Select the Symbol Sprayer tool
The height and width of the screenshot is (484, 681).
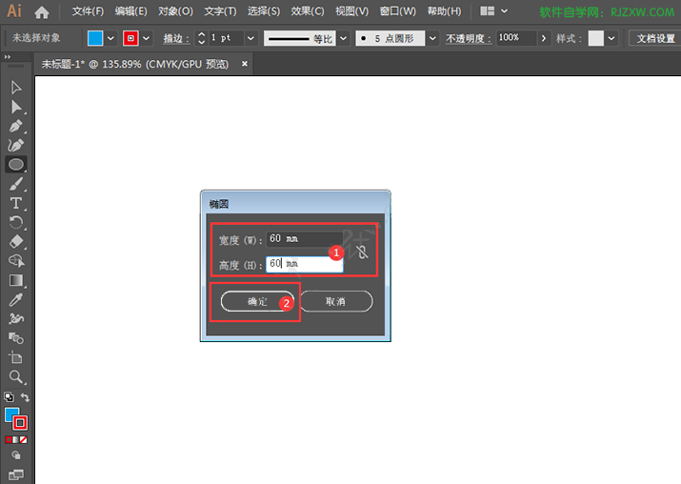(x=16, y=319)
